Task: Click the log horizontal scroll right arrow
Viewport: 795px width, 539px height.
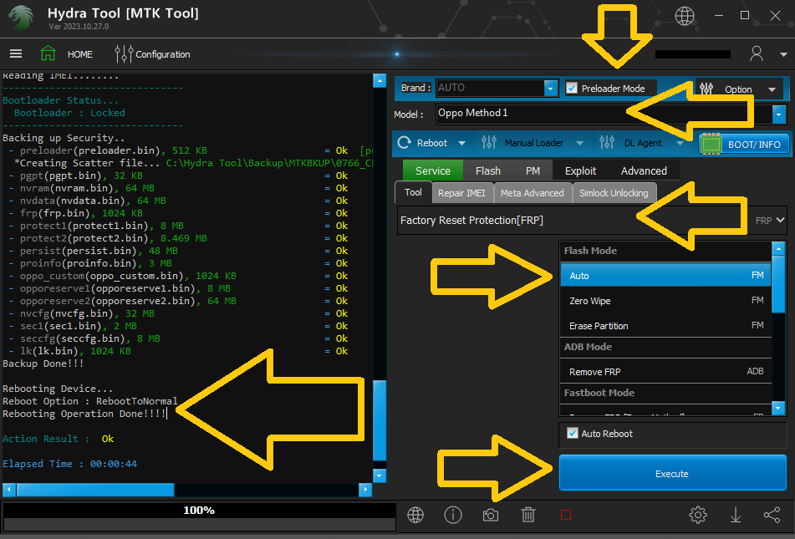Action: pos(365,490)
